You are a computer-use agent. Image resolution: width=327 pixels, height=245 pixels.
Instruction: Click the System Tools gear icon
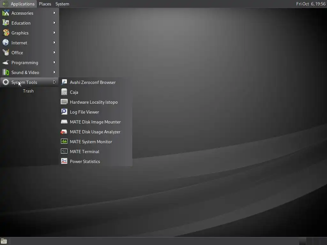(6, 82)
